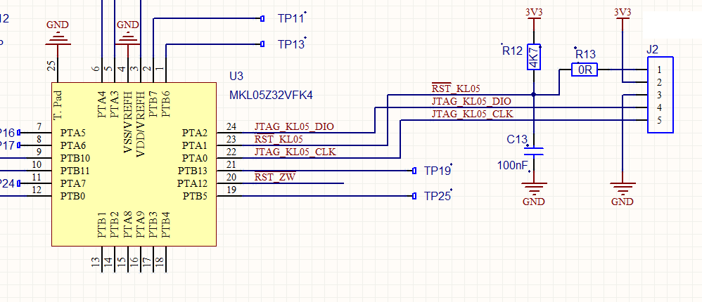Select JTAG_KL05_DIO net label near J2
Image resolution: width=702 pixels, height=302 pixels.
click(471, 101)
